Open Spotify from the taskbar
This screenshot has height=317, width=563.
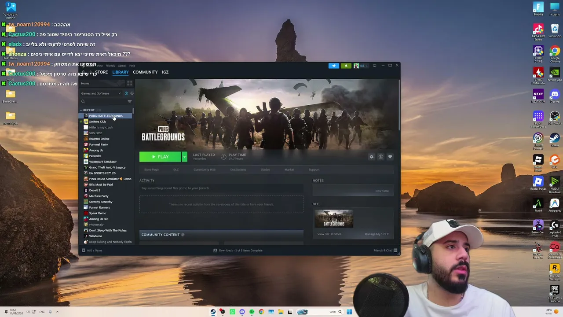pyautogui.click(x=252, y=312)
